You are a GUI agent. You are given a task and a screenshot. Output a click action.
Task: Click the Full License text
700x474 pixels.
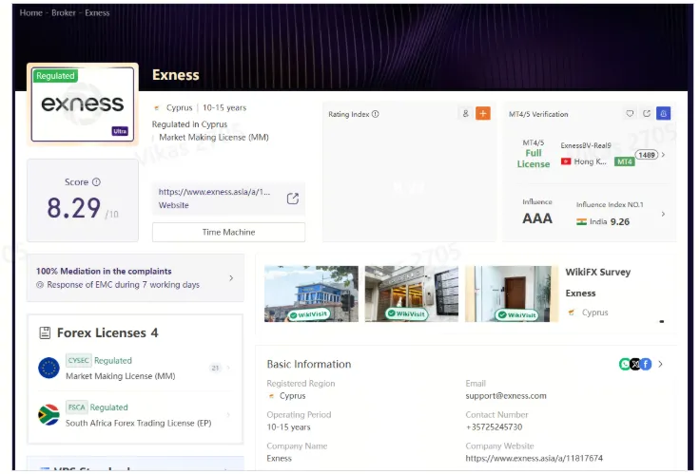point(534,159)
